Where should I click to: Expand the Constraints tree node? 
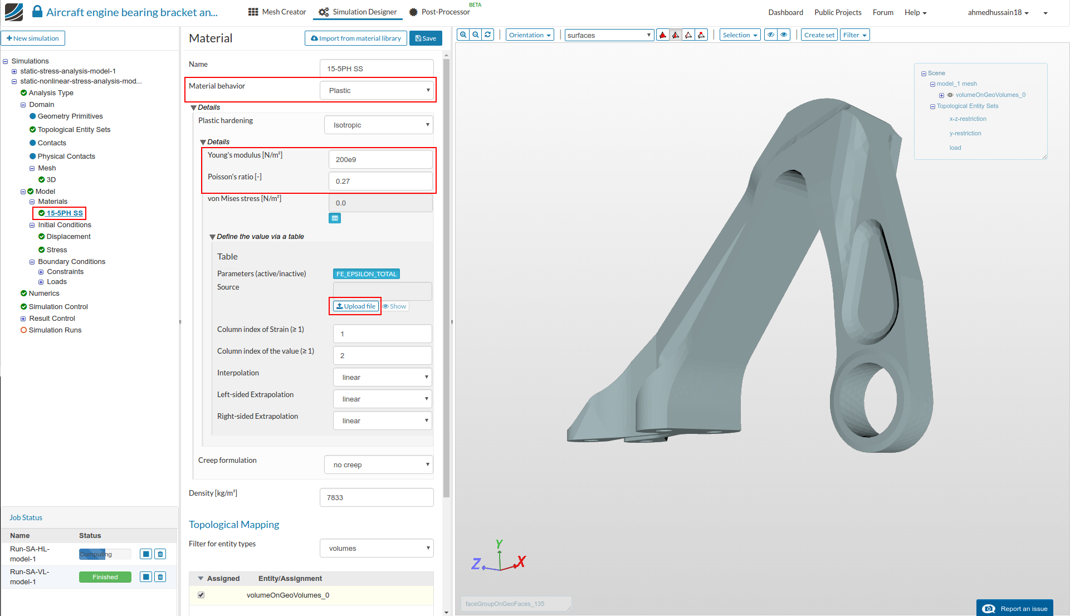41,272
